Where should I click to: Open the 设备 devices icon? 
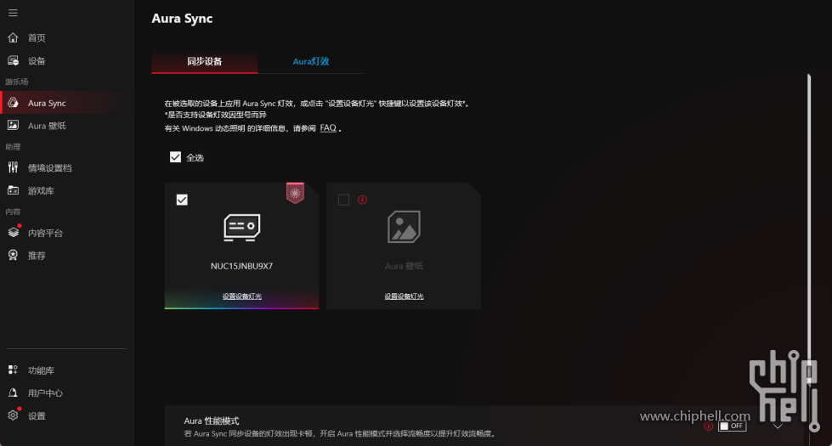coord(13,61)
